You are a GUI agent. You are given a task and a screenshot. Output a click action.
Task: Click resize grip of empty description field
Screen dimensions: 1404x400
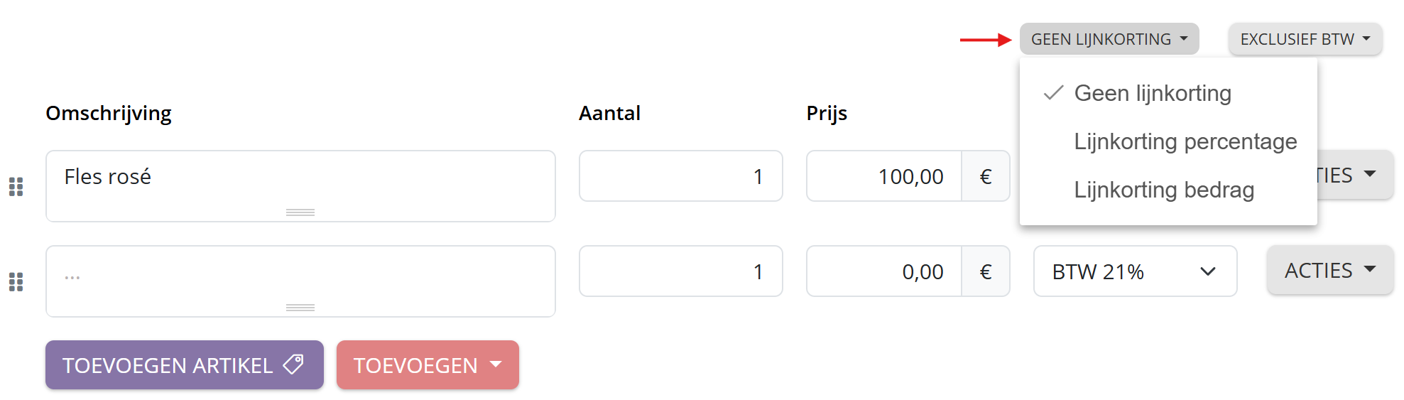(300, 308)
